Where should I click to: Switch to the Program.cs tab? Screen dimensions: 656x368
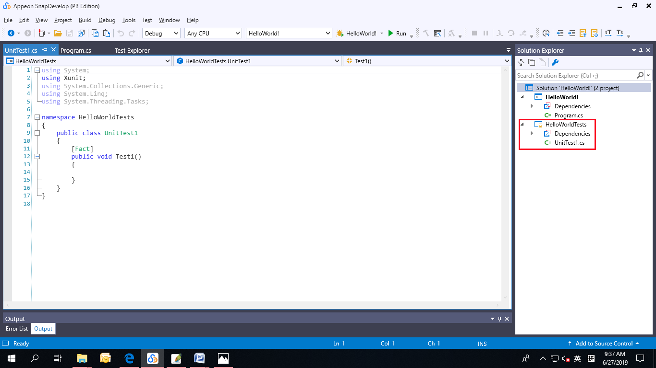coord(76,50)
